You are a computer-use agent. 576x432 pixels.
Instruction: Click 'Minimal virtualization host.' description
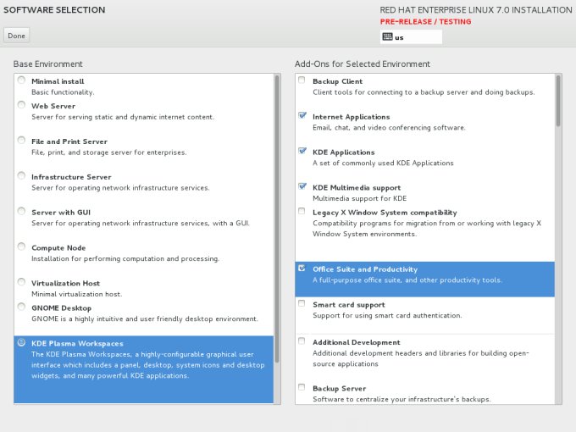tap(77, 294)
